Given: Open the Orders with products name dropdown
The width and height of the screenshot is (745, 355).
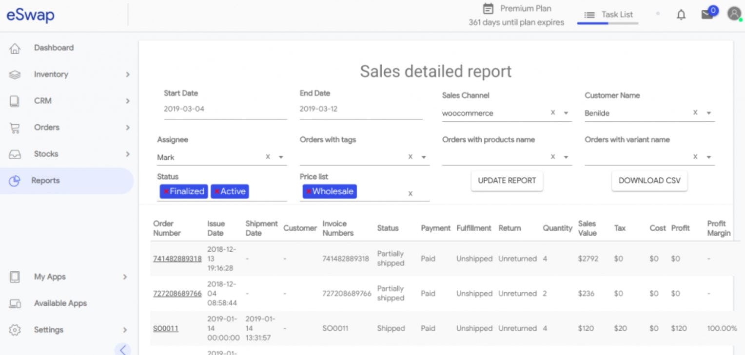Looking at the screenshot, I should click(566, 157).
